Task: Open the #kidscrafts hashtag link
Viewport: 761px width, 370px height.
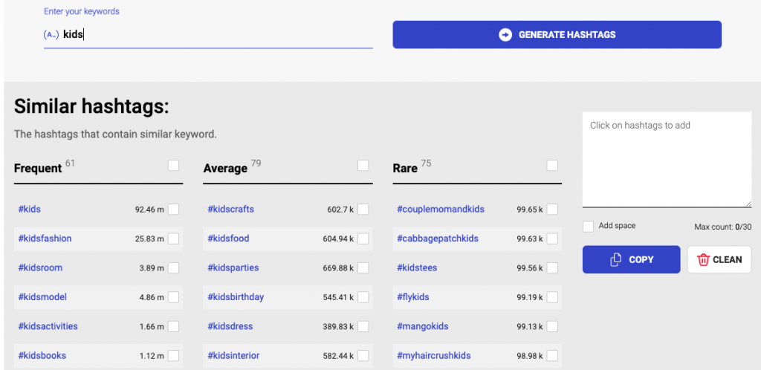Action: click(231, 210)
